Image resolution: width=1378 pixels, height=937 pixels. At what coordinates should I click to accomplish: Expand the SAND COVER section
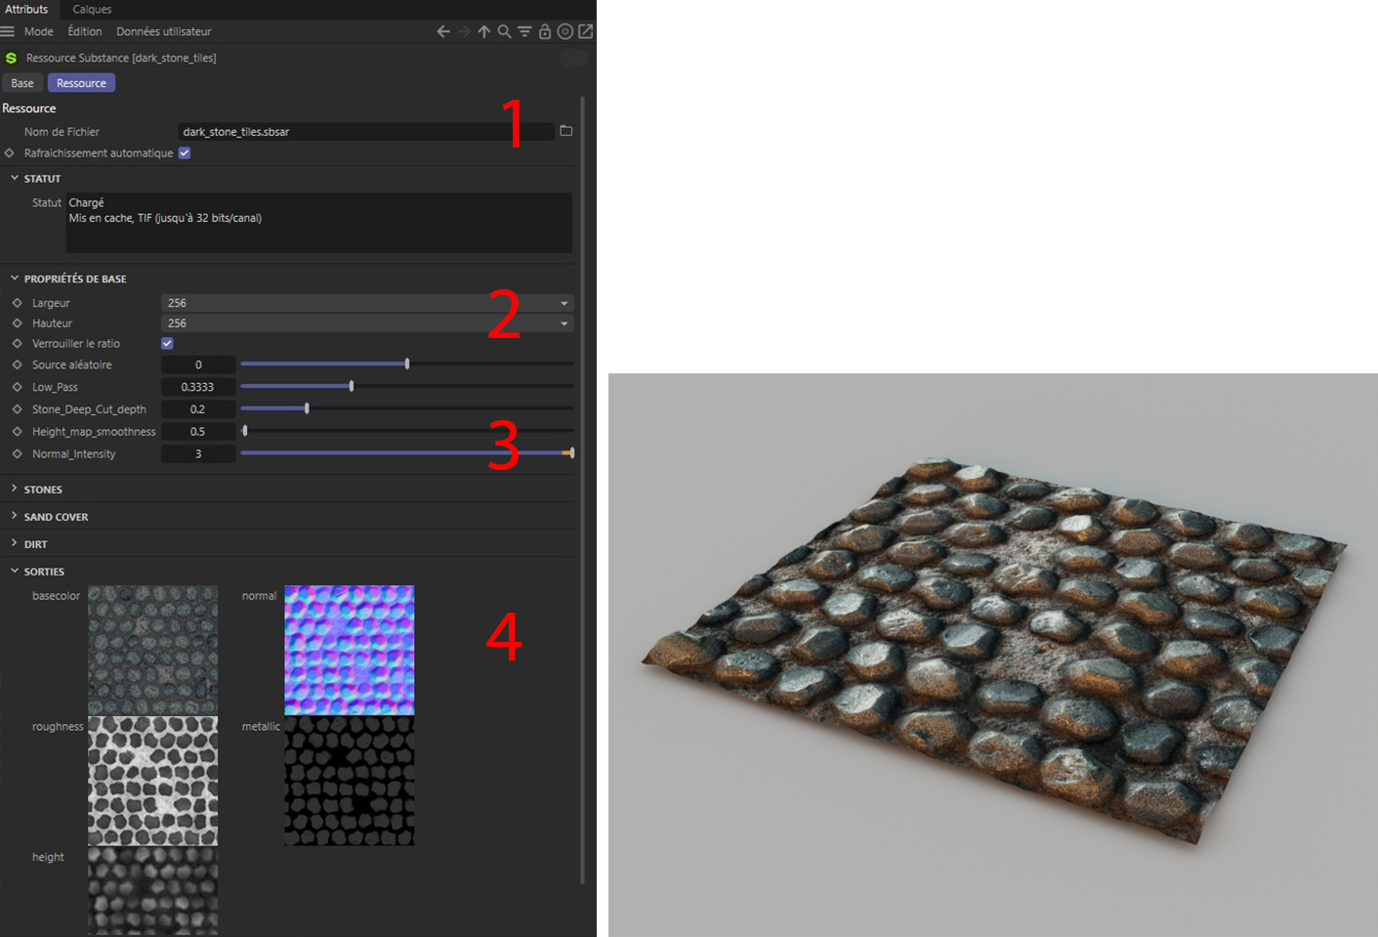(56, 517)
